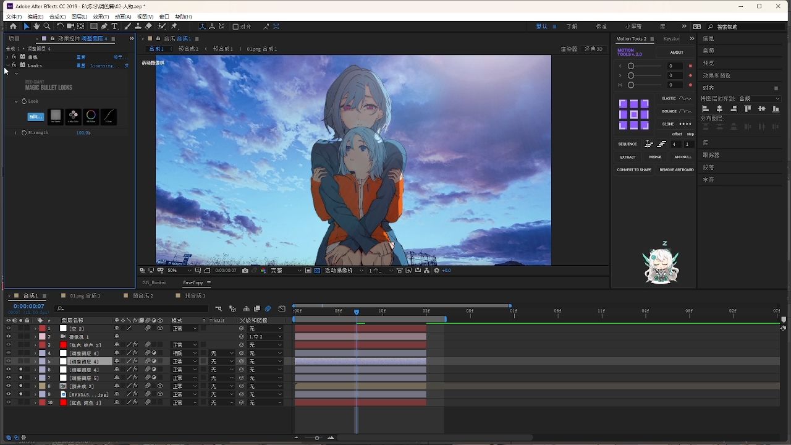Collapse the Look property group
This screenshot has height=445, width=791.
(x=16, y=101)
